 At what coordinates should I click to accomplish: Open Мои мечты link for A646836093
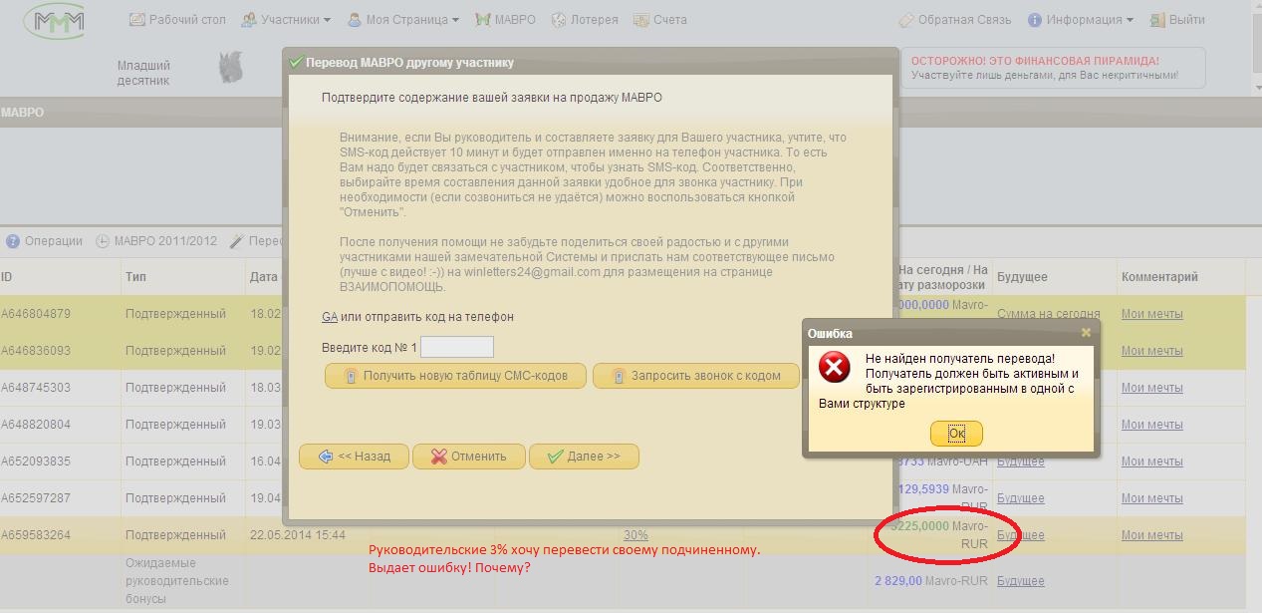[1152, 351]
